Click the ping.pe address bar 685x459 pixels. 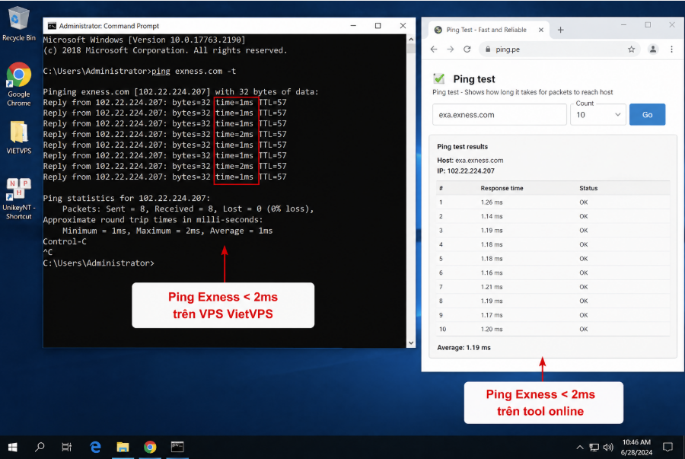[559, 49]
